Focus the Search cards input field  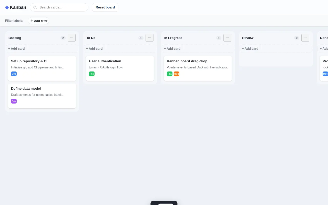pyautogui.click(x=59, y=7)
